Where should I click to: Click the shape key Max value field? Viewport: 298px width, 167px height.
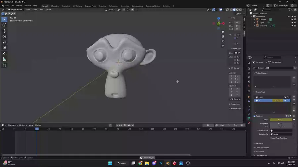281,127
